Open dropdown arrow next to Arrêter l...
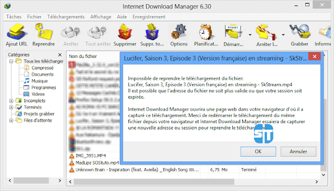334x191 pixels. (283, 35)
